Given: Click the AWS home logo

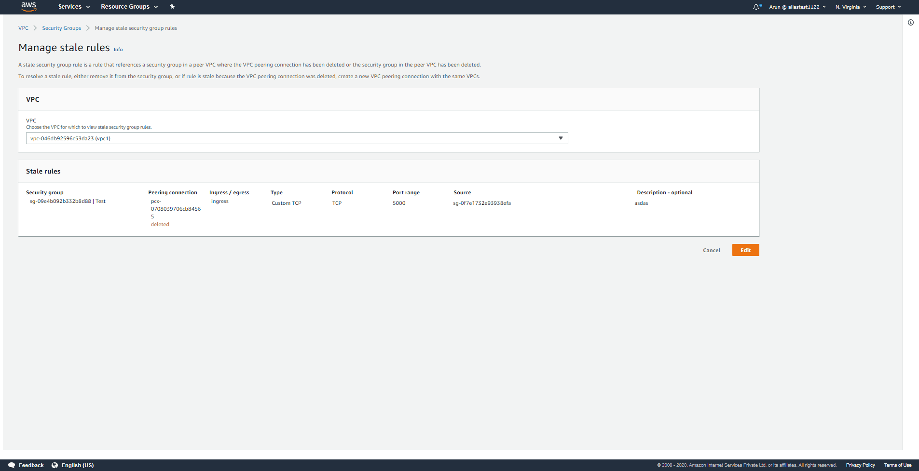Looking at the screenshot, I should click(28, 7).
